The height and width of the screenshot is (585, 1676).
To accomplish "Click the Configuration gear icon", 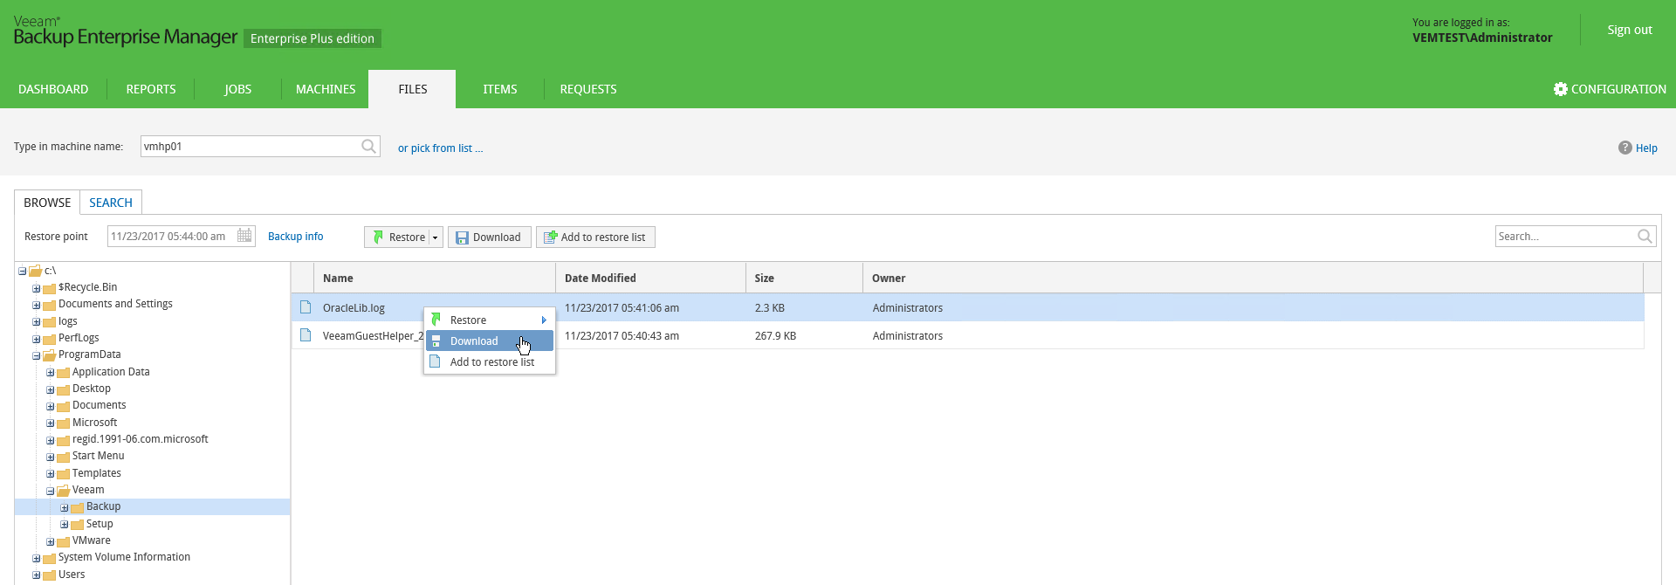I will [1561, 89].
